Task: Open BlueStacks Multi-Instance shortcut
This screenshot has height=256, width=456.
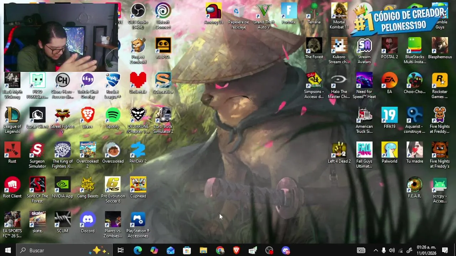Action: click(x=415, y=46)
